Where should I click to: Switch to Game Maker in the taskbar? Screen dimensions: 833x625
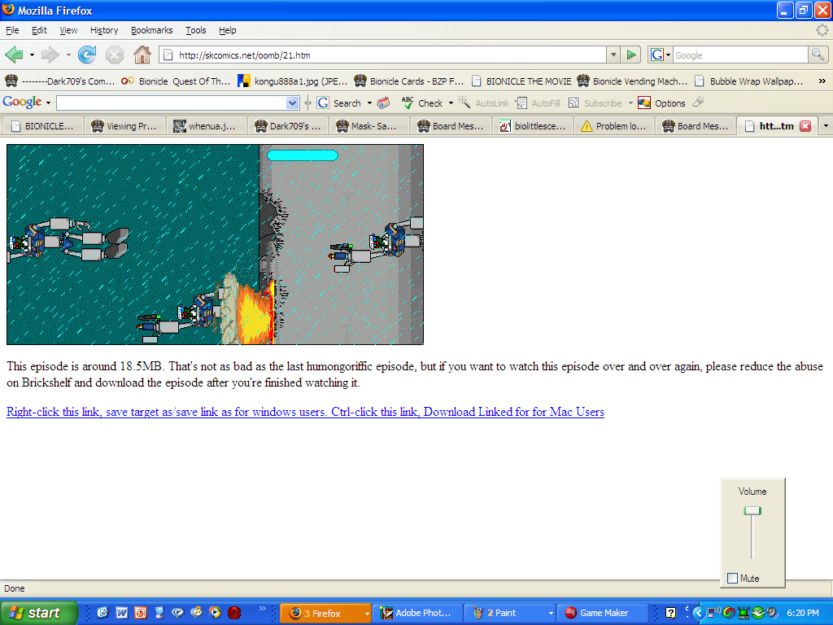604,613
